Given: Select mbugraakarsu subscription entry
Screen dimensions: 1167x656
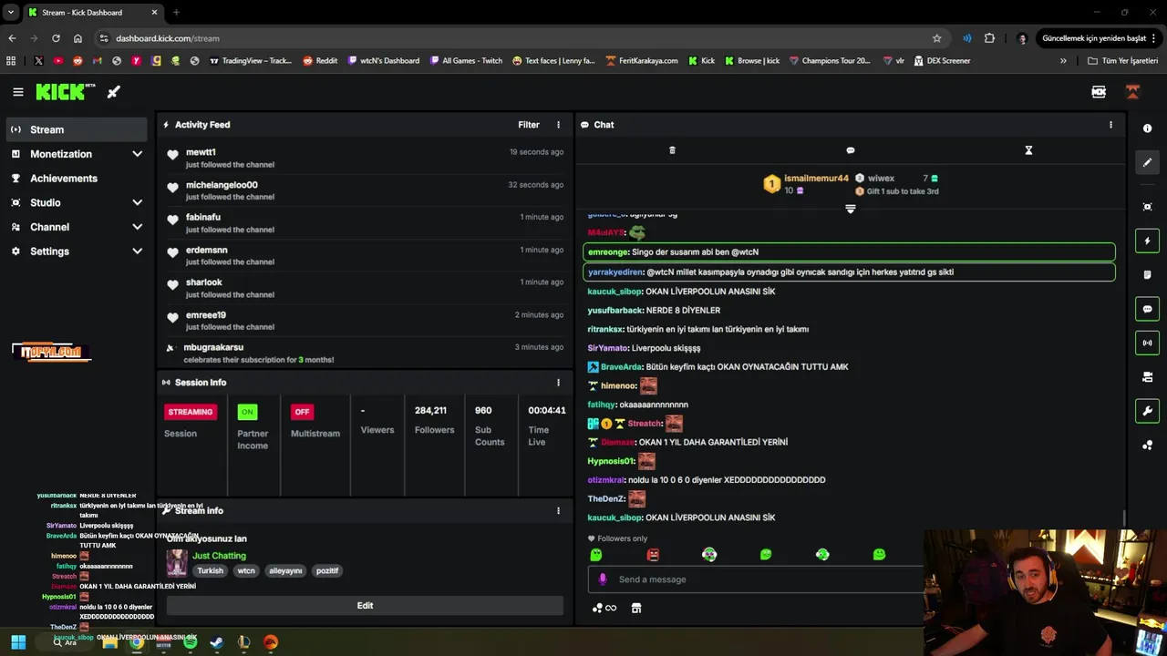Looking at the screenshot, I should [365, 354].
